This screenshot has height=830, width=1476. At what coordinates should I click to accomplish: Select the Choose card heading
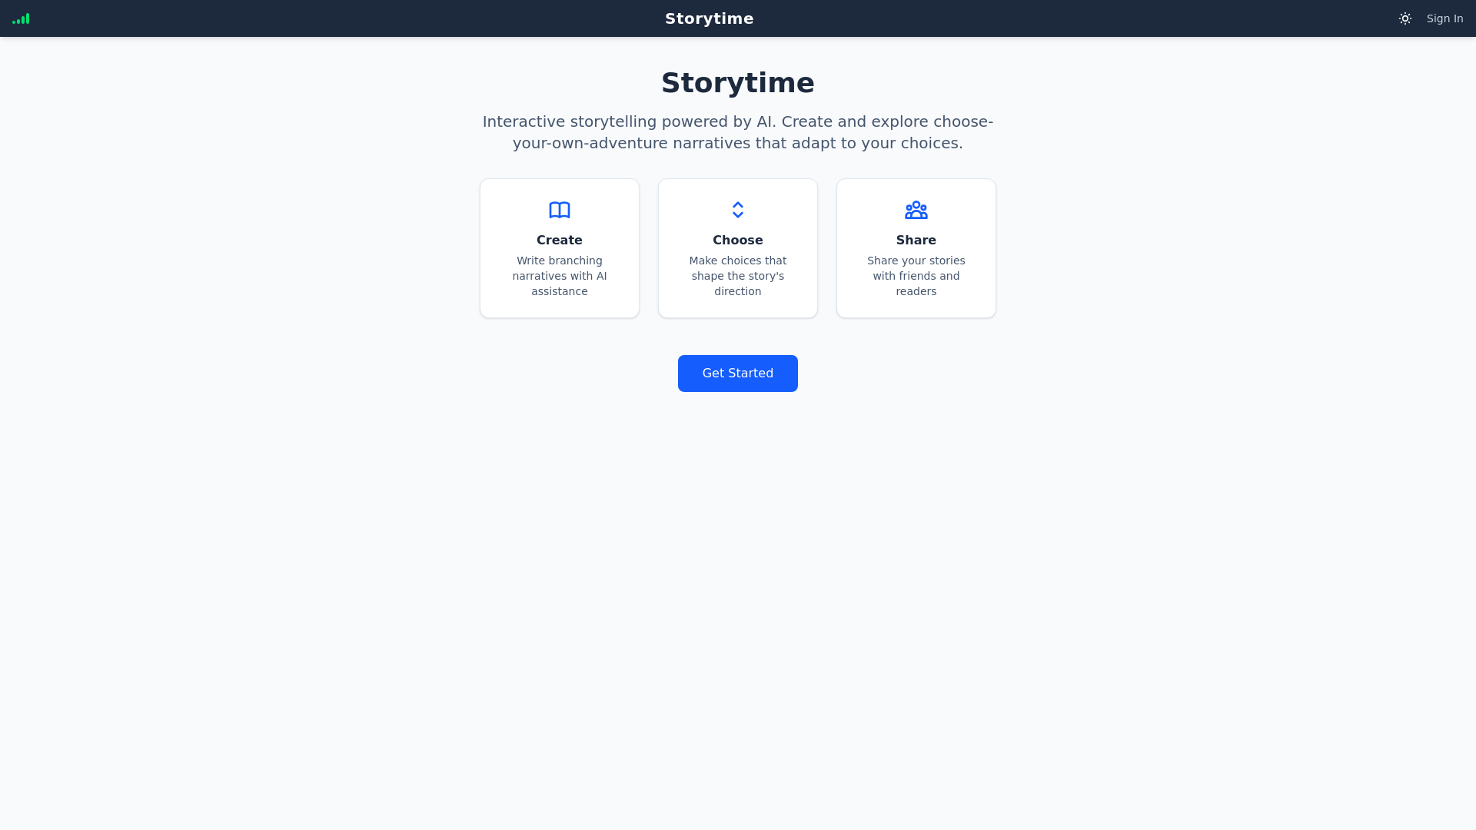[738, 241]
